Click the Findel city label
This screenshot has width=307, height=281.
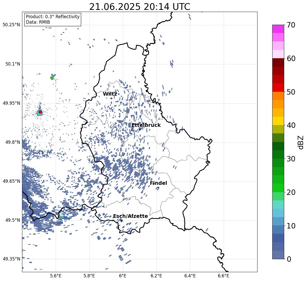point(158,183)
